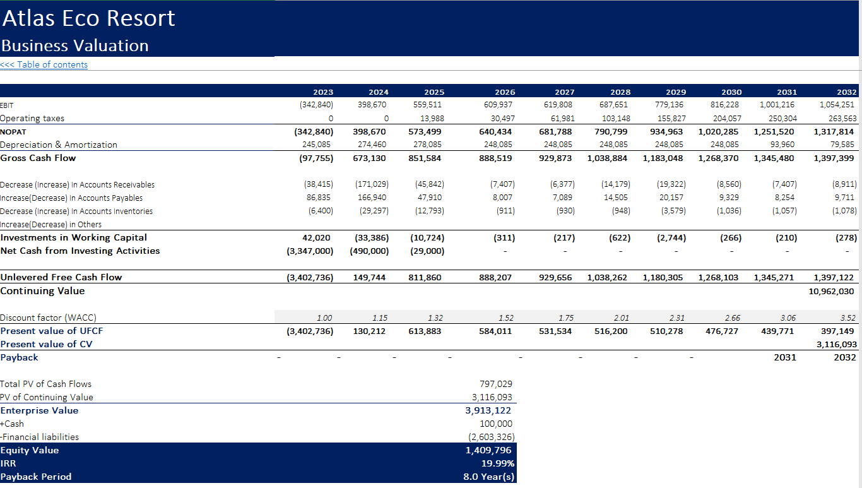Select the 2032 year column header

tap(846, 92)
